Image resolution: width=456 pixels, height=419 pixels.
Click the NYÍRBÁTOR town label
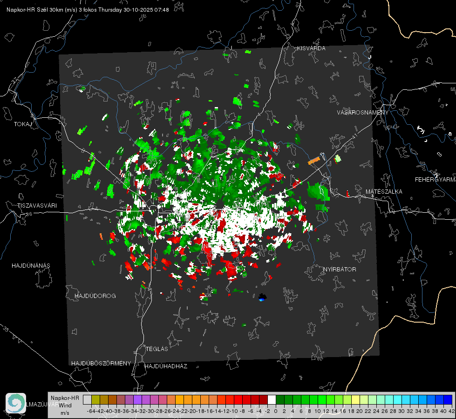coord(340,270)
